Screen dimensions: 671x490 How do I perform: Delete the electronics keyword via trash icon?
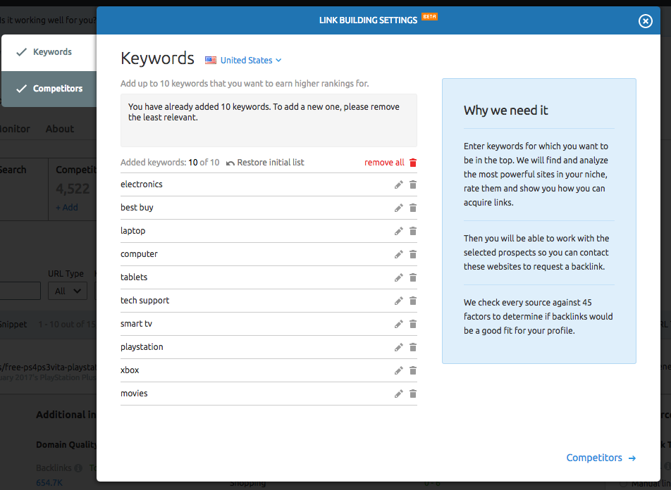pos(413,184)
